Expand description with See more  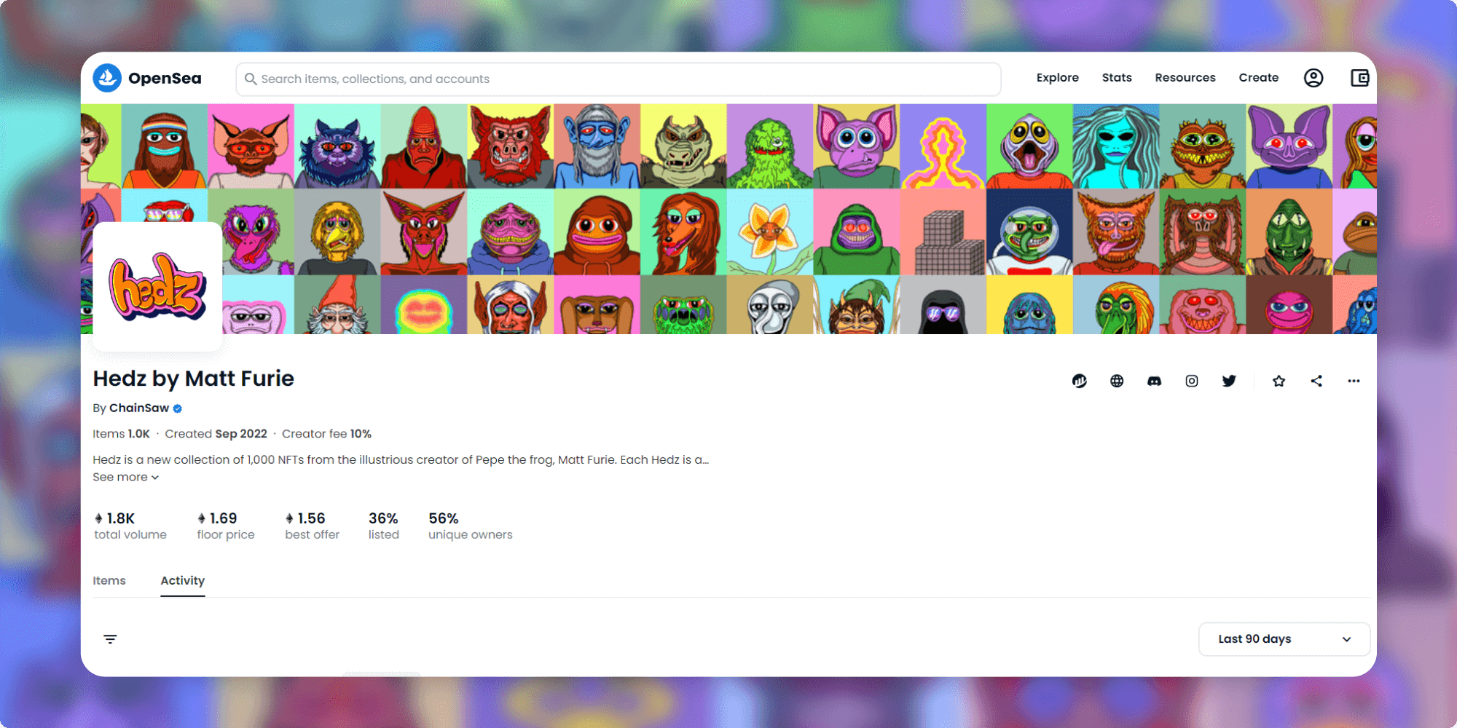(125, 478)
